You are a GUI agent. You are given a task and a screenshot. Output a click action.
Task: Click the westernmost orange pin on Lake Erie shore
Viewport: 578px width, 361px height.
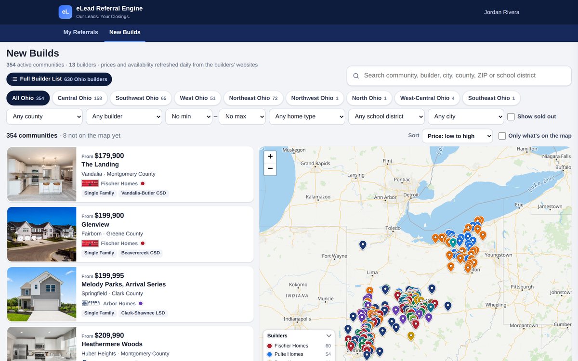435,238
